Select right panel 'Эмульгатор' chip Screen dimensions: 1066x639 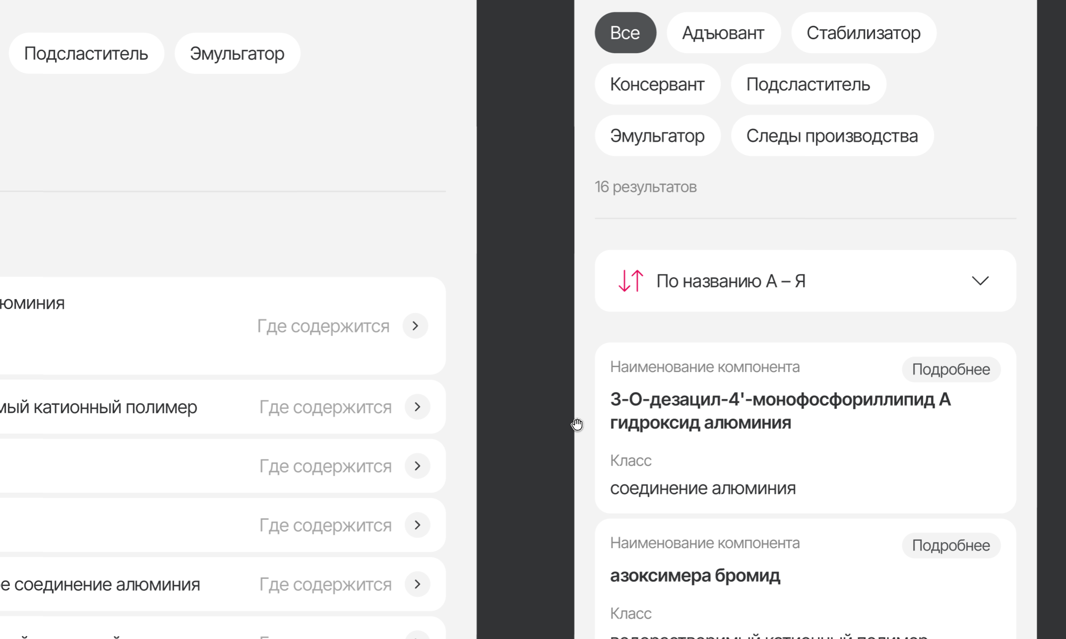pyautogui.click(x=657, y=136)
